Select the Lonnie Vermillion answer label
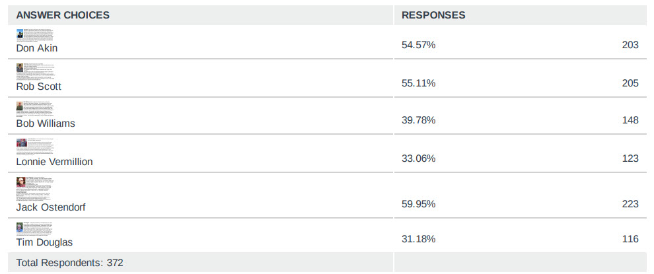 pyautogui.click(x=54, y=161)
